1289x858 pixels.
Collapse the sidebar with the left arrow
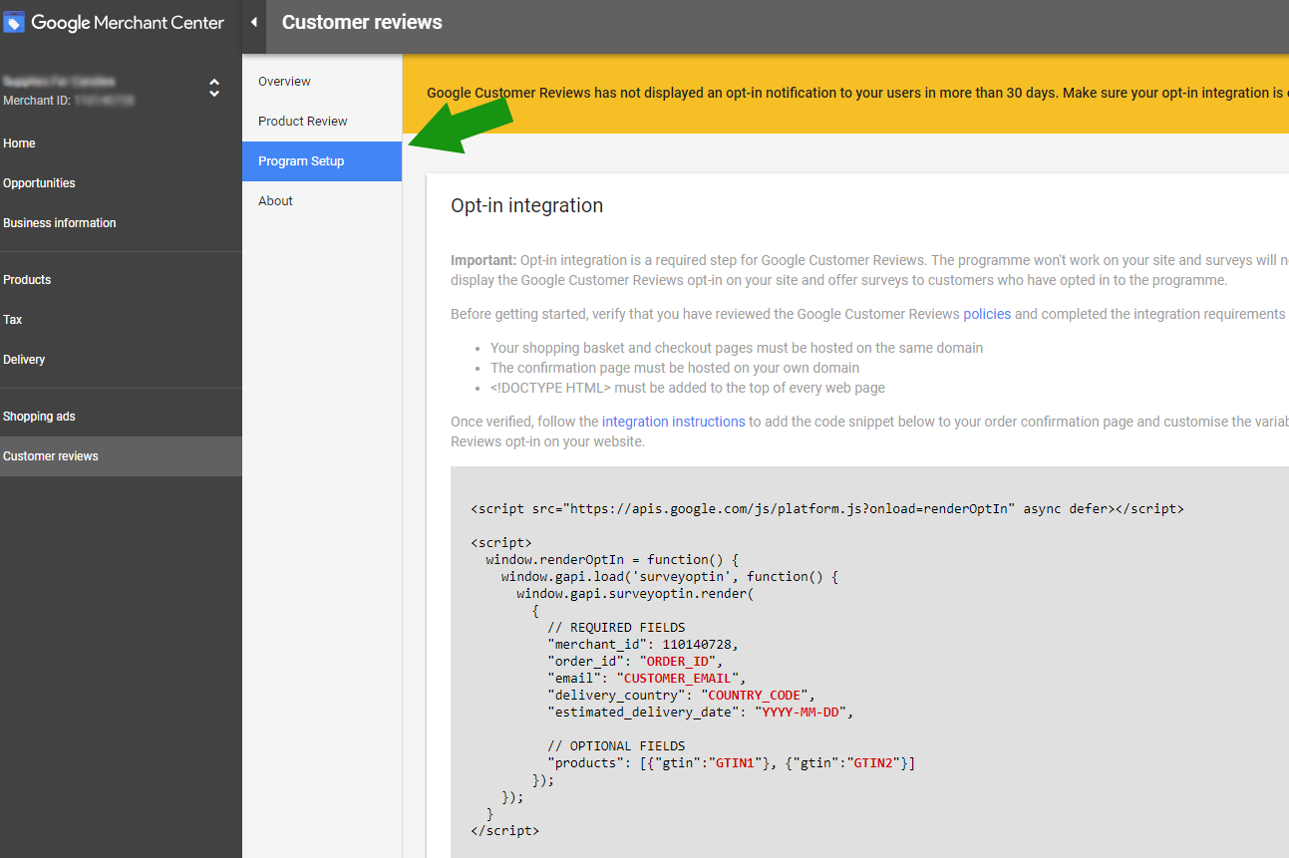coord(254,22)
